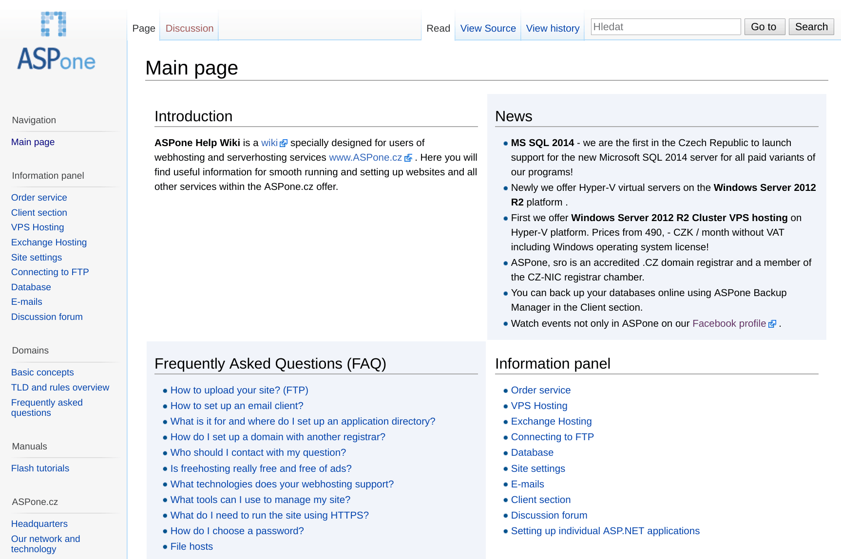Click external-link icon after www.ASPone.cz
Image resolution: width=841 pixels, height=559 pixels.
(x=408, y=158)
